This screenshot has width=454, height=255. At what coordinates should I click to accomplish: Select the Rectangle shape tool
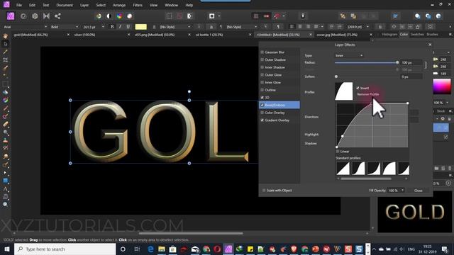[5, 181]
